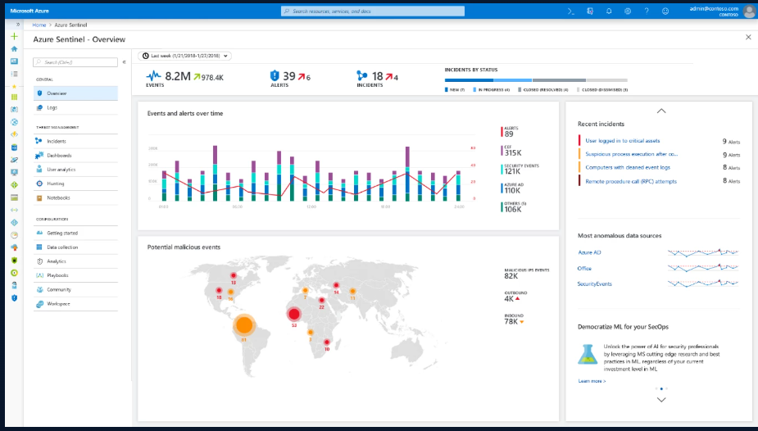Open Cloud Shell from the top bar
758x431 pixels.
572,11
